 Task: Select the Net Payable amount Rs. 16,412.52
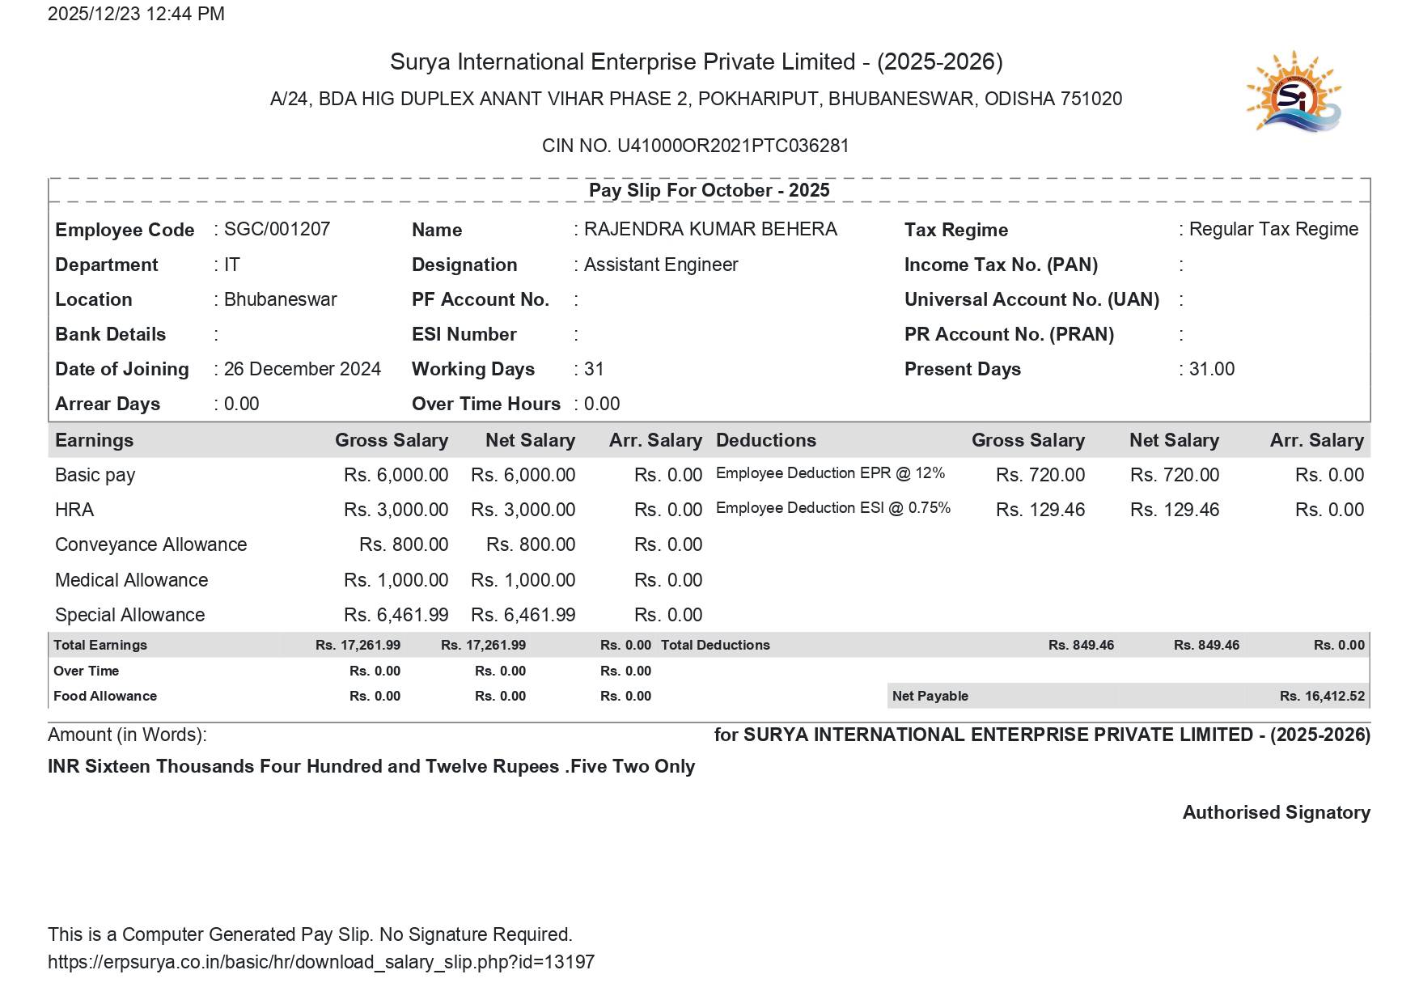1323,696
